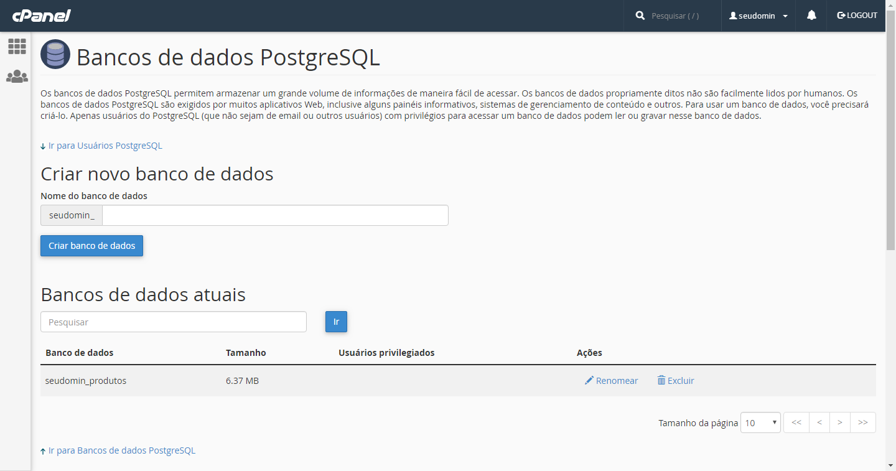Image resolution: width=896 pixels, height=471 pixels.
Task: Click the seudomin_ prefix label
Action: click(x=72, y=215)
